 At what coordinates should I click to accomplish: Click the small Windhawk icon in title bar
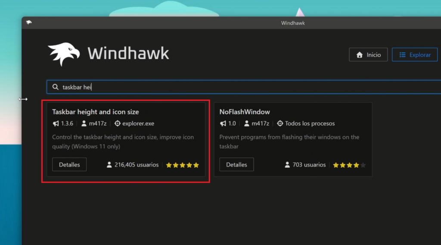point(29,22)
